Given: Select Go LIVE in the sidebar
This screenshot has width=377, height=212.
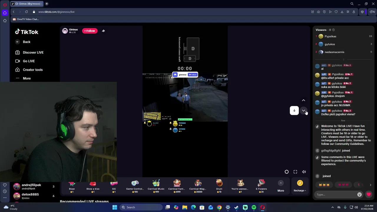Looking at the screenshot, I should 25,61.
